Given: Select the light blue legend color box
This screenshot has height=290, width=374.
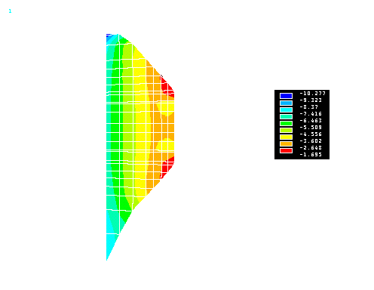Looking at the screenshot, I should [x=286, y=103].
